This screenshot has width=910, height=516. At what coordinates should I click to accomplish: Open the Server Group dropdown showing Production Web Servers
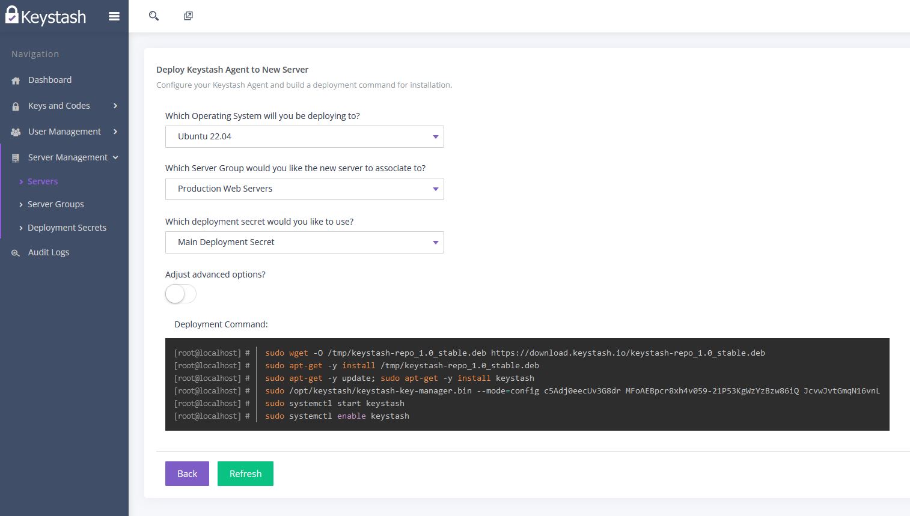tap(304, 189)
